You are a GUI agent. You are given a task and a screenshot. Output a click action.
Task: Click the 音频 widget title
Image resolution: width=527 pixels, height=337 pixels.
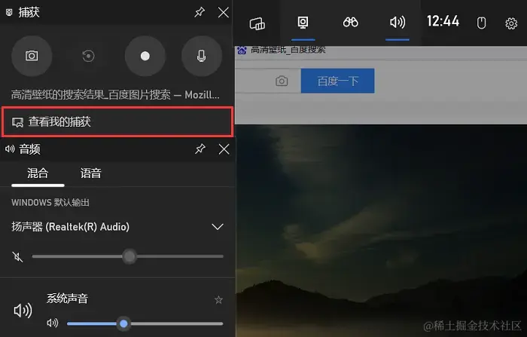point(29,149)
